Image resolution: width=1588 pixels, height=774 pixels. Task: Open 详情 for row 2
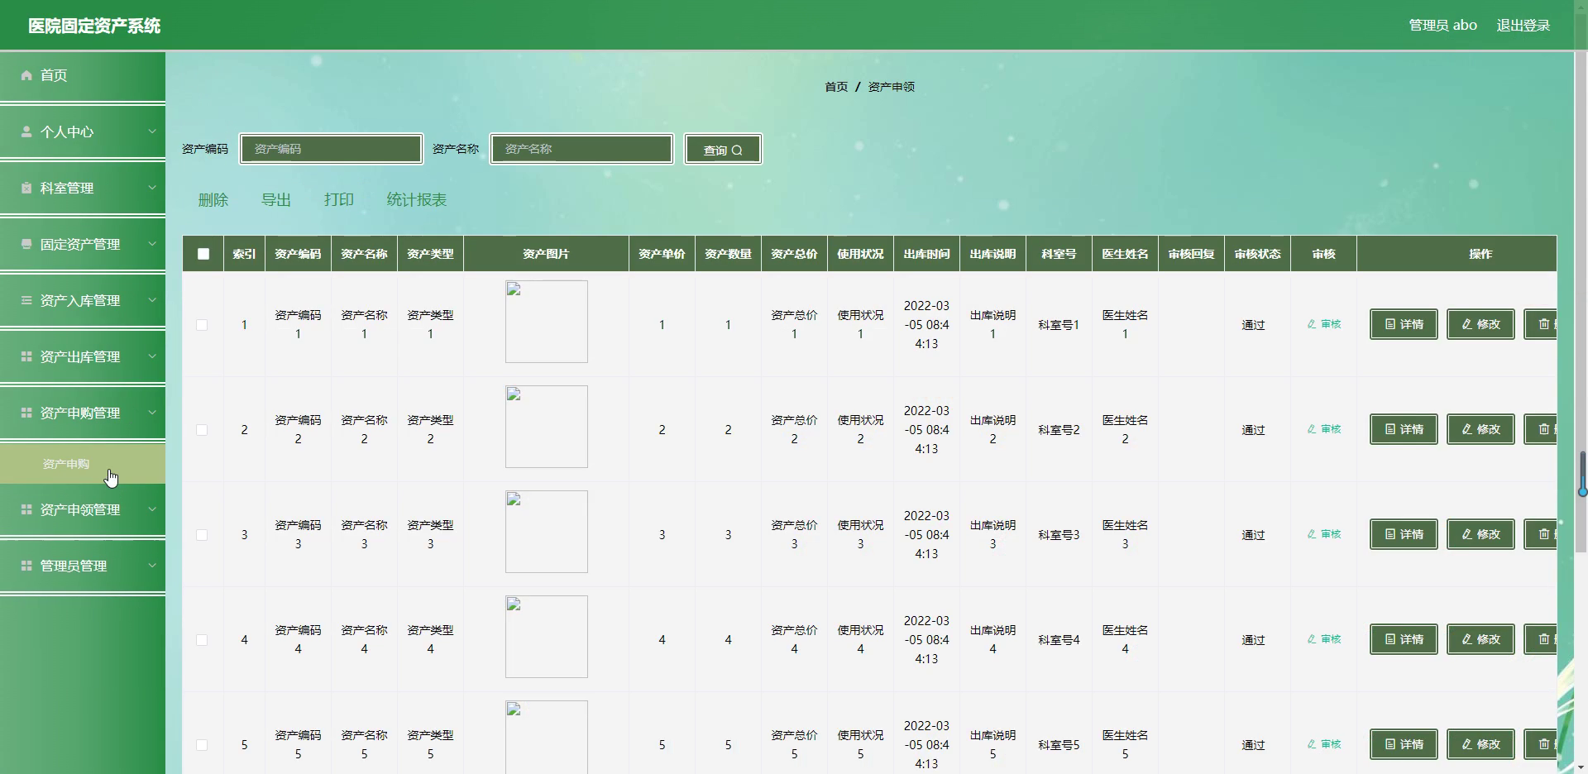(x=1404, y=429)
